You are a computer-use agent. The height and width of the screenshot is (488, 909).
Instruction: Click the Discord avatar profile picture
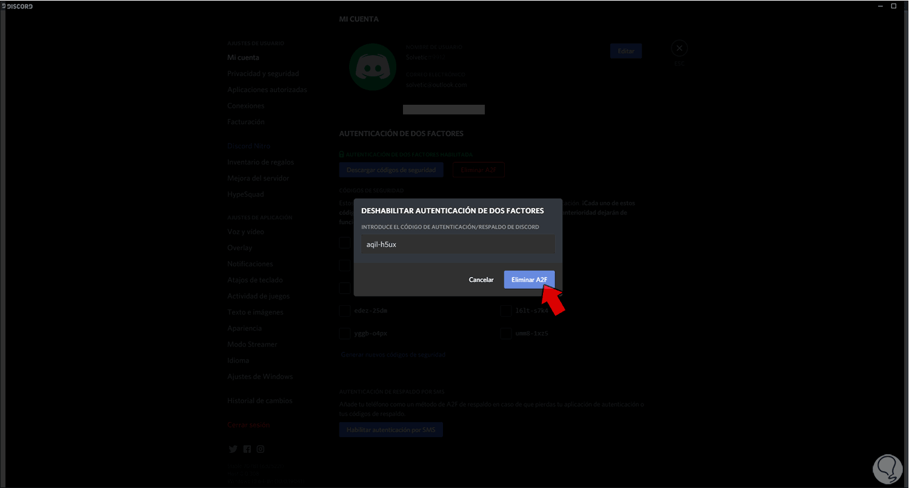point(373,67)
